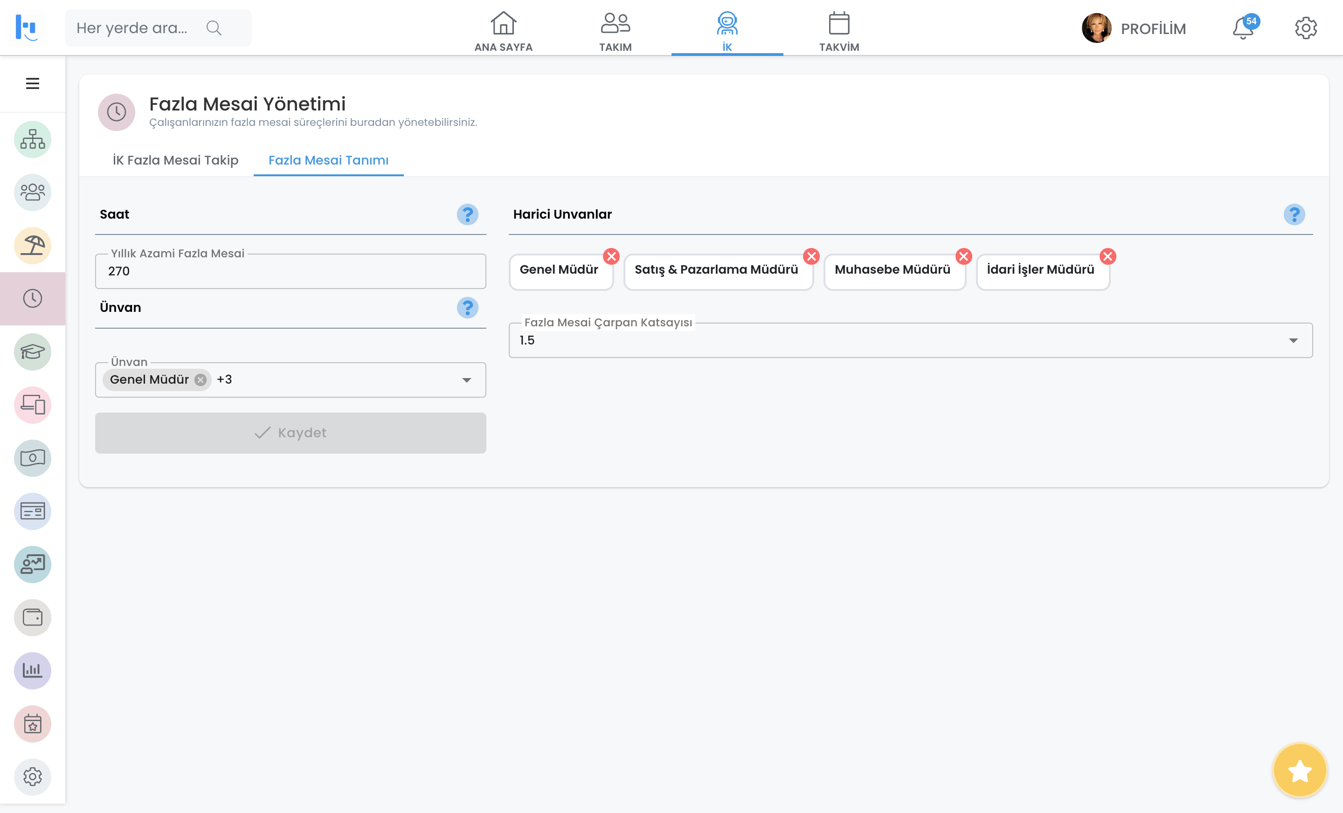The width and height of the screenshot is (1343, 813).
Task: Show help for Harici Unvanlar section
Action: [1294, 215]
